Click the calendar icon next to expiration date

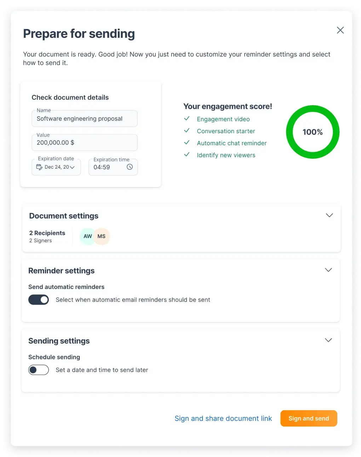coord(39,167)
